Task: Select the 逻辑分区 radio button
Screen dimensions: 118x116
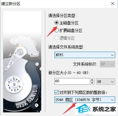Action: [x=57, y=38]
